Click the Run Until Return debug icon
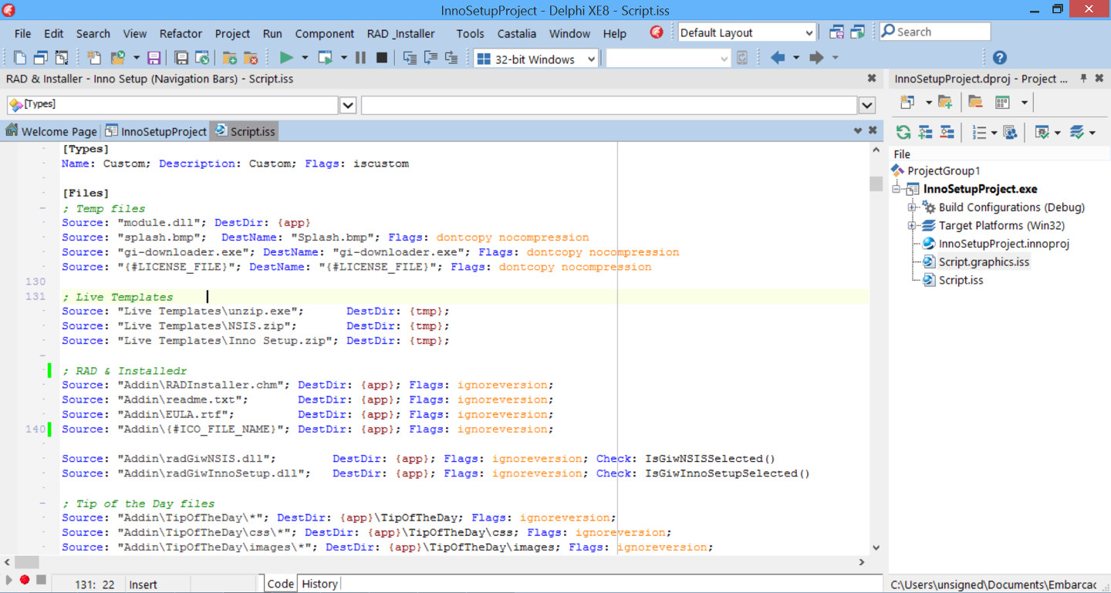The width and height of the screenshot is (1111, 593). coord(451,58)
